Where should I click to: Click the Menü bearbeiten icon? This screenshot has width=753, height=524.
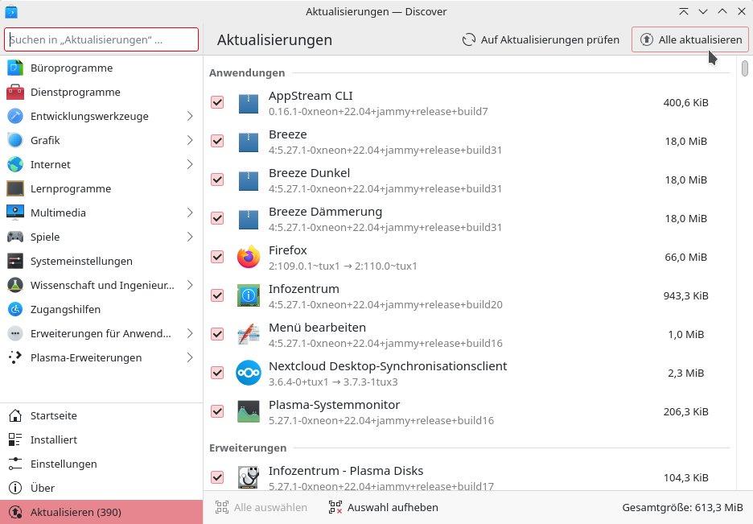[x=249, y=335]
